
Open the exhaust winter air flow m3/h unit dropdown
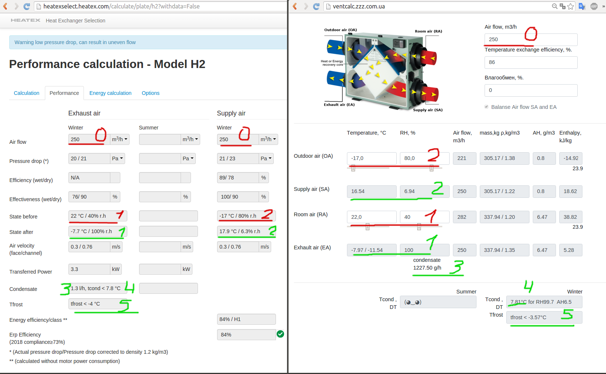click(120, 139)
